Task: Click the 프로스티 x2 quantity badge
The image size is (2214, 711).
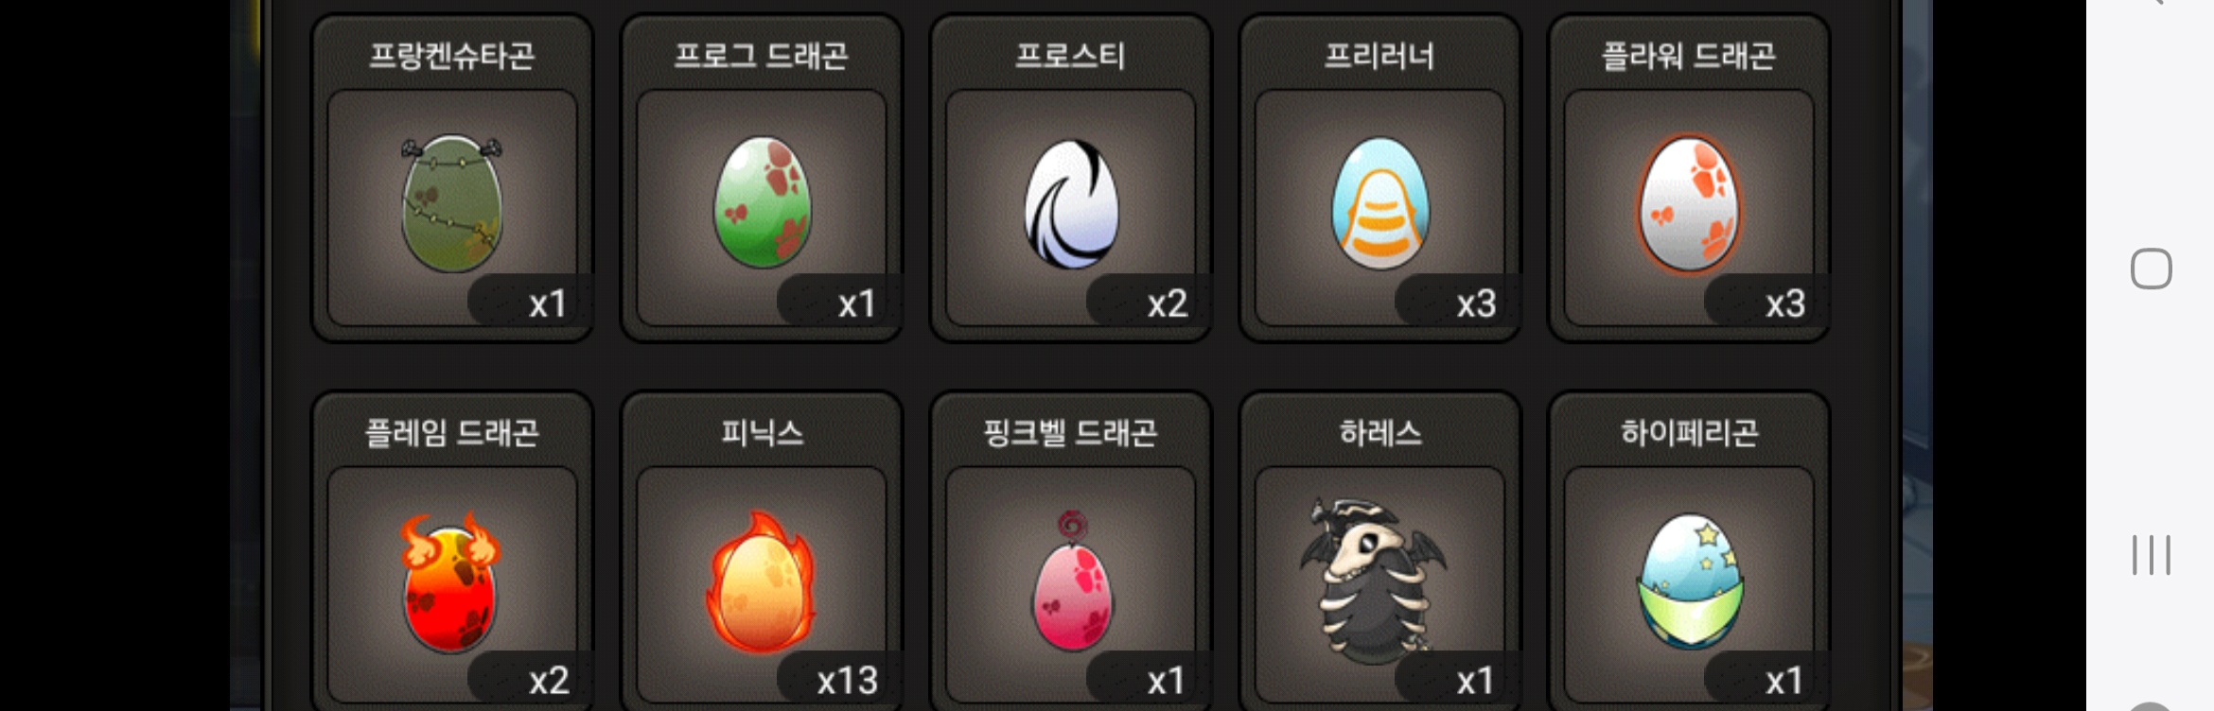Action: 1149,303
